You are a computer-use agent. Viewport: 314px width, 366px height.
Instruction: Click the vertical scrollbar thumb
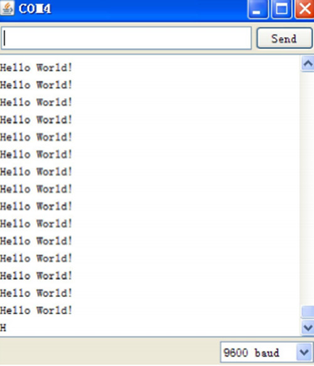click(308, 312)
